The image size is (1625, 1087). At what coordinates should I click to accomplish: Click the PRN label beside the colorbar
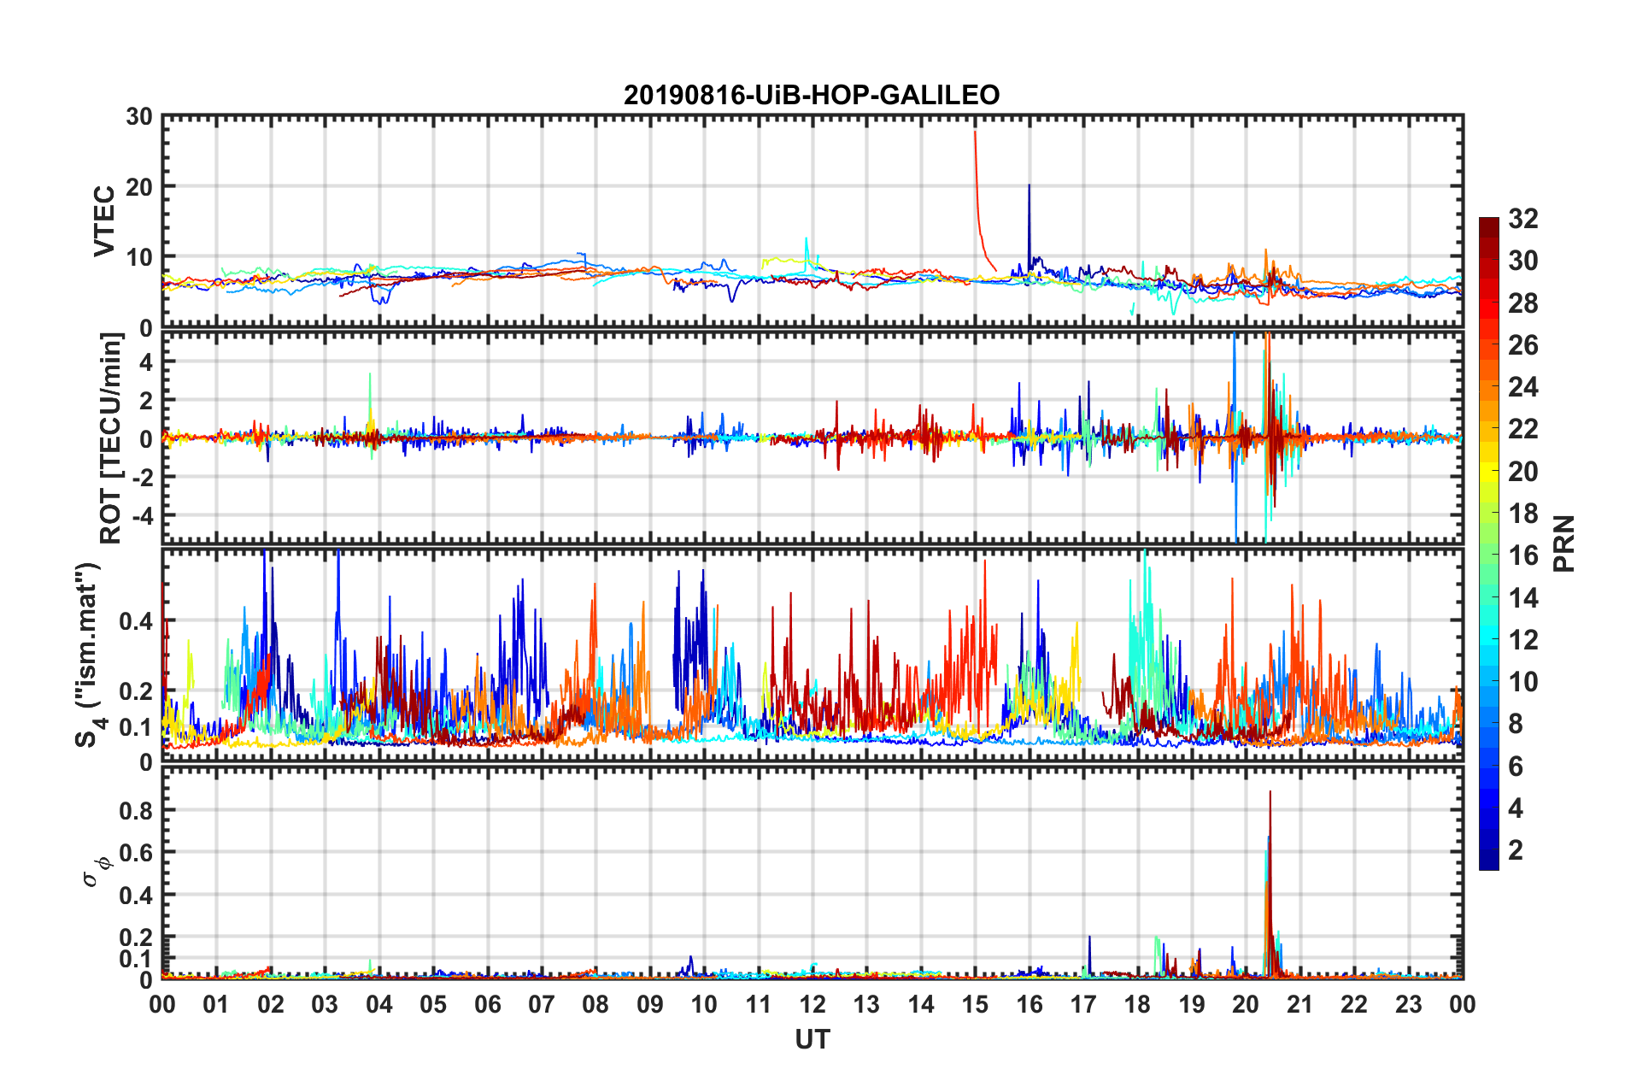coord(1563,543)
